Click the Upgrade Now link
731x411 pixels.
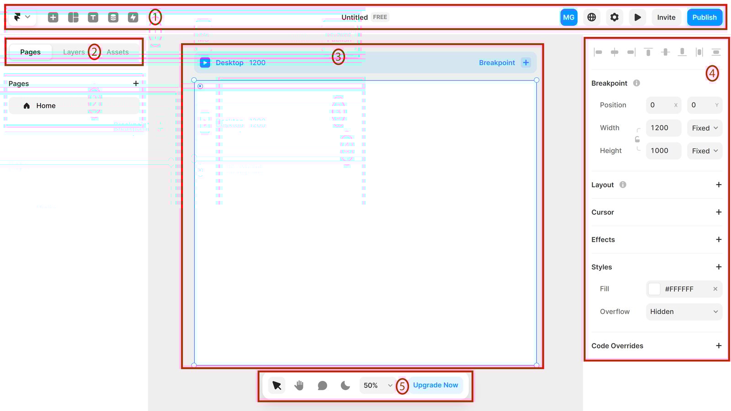435,385
